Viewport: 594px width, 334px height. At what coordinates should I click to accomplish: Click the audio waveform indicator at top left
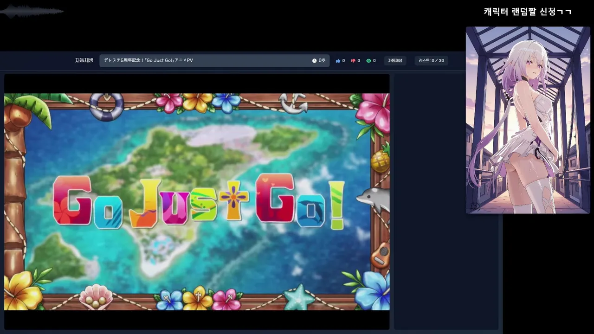point(32,12)
